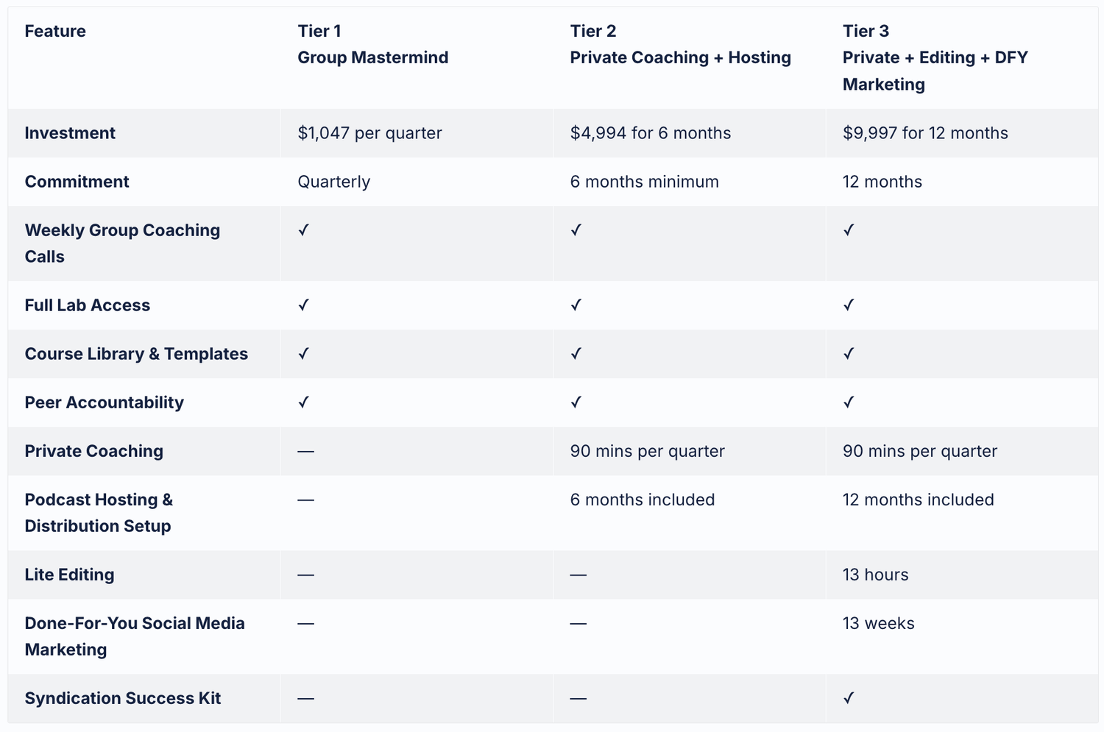This screenshot has width=1104, height=732.
Task: Select the Tier 2 Private Coaching + Hosting header
Action: [x=680, y=45]
